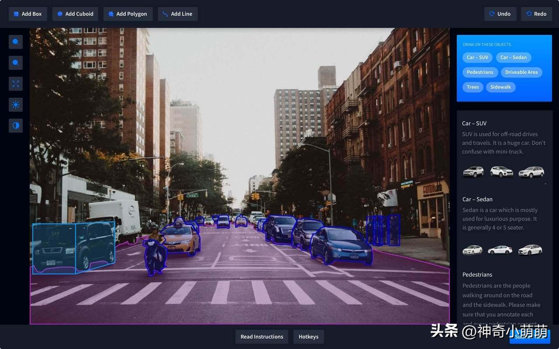Click the second magnifier zoom icon
The height and width of the screenshot is (349, 559).
click(x=16, y=63)
